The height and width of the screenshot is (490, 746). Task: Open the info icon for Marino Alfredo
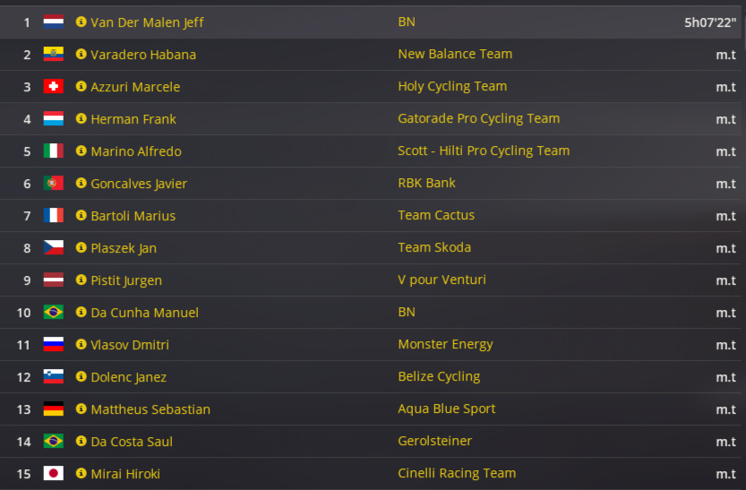[81, 150]
